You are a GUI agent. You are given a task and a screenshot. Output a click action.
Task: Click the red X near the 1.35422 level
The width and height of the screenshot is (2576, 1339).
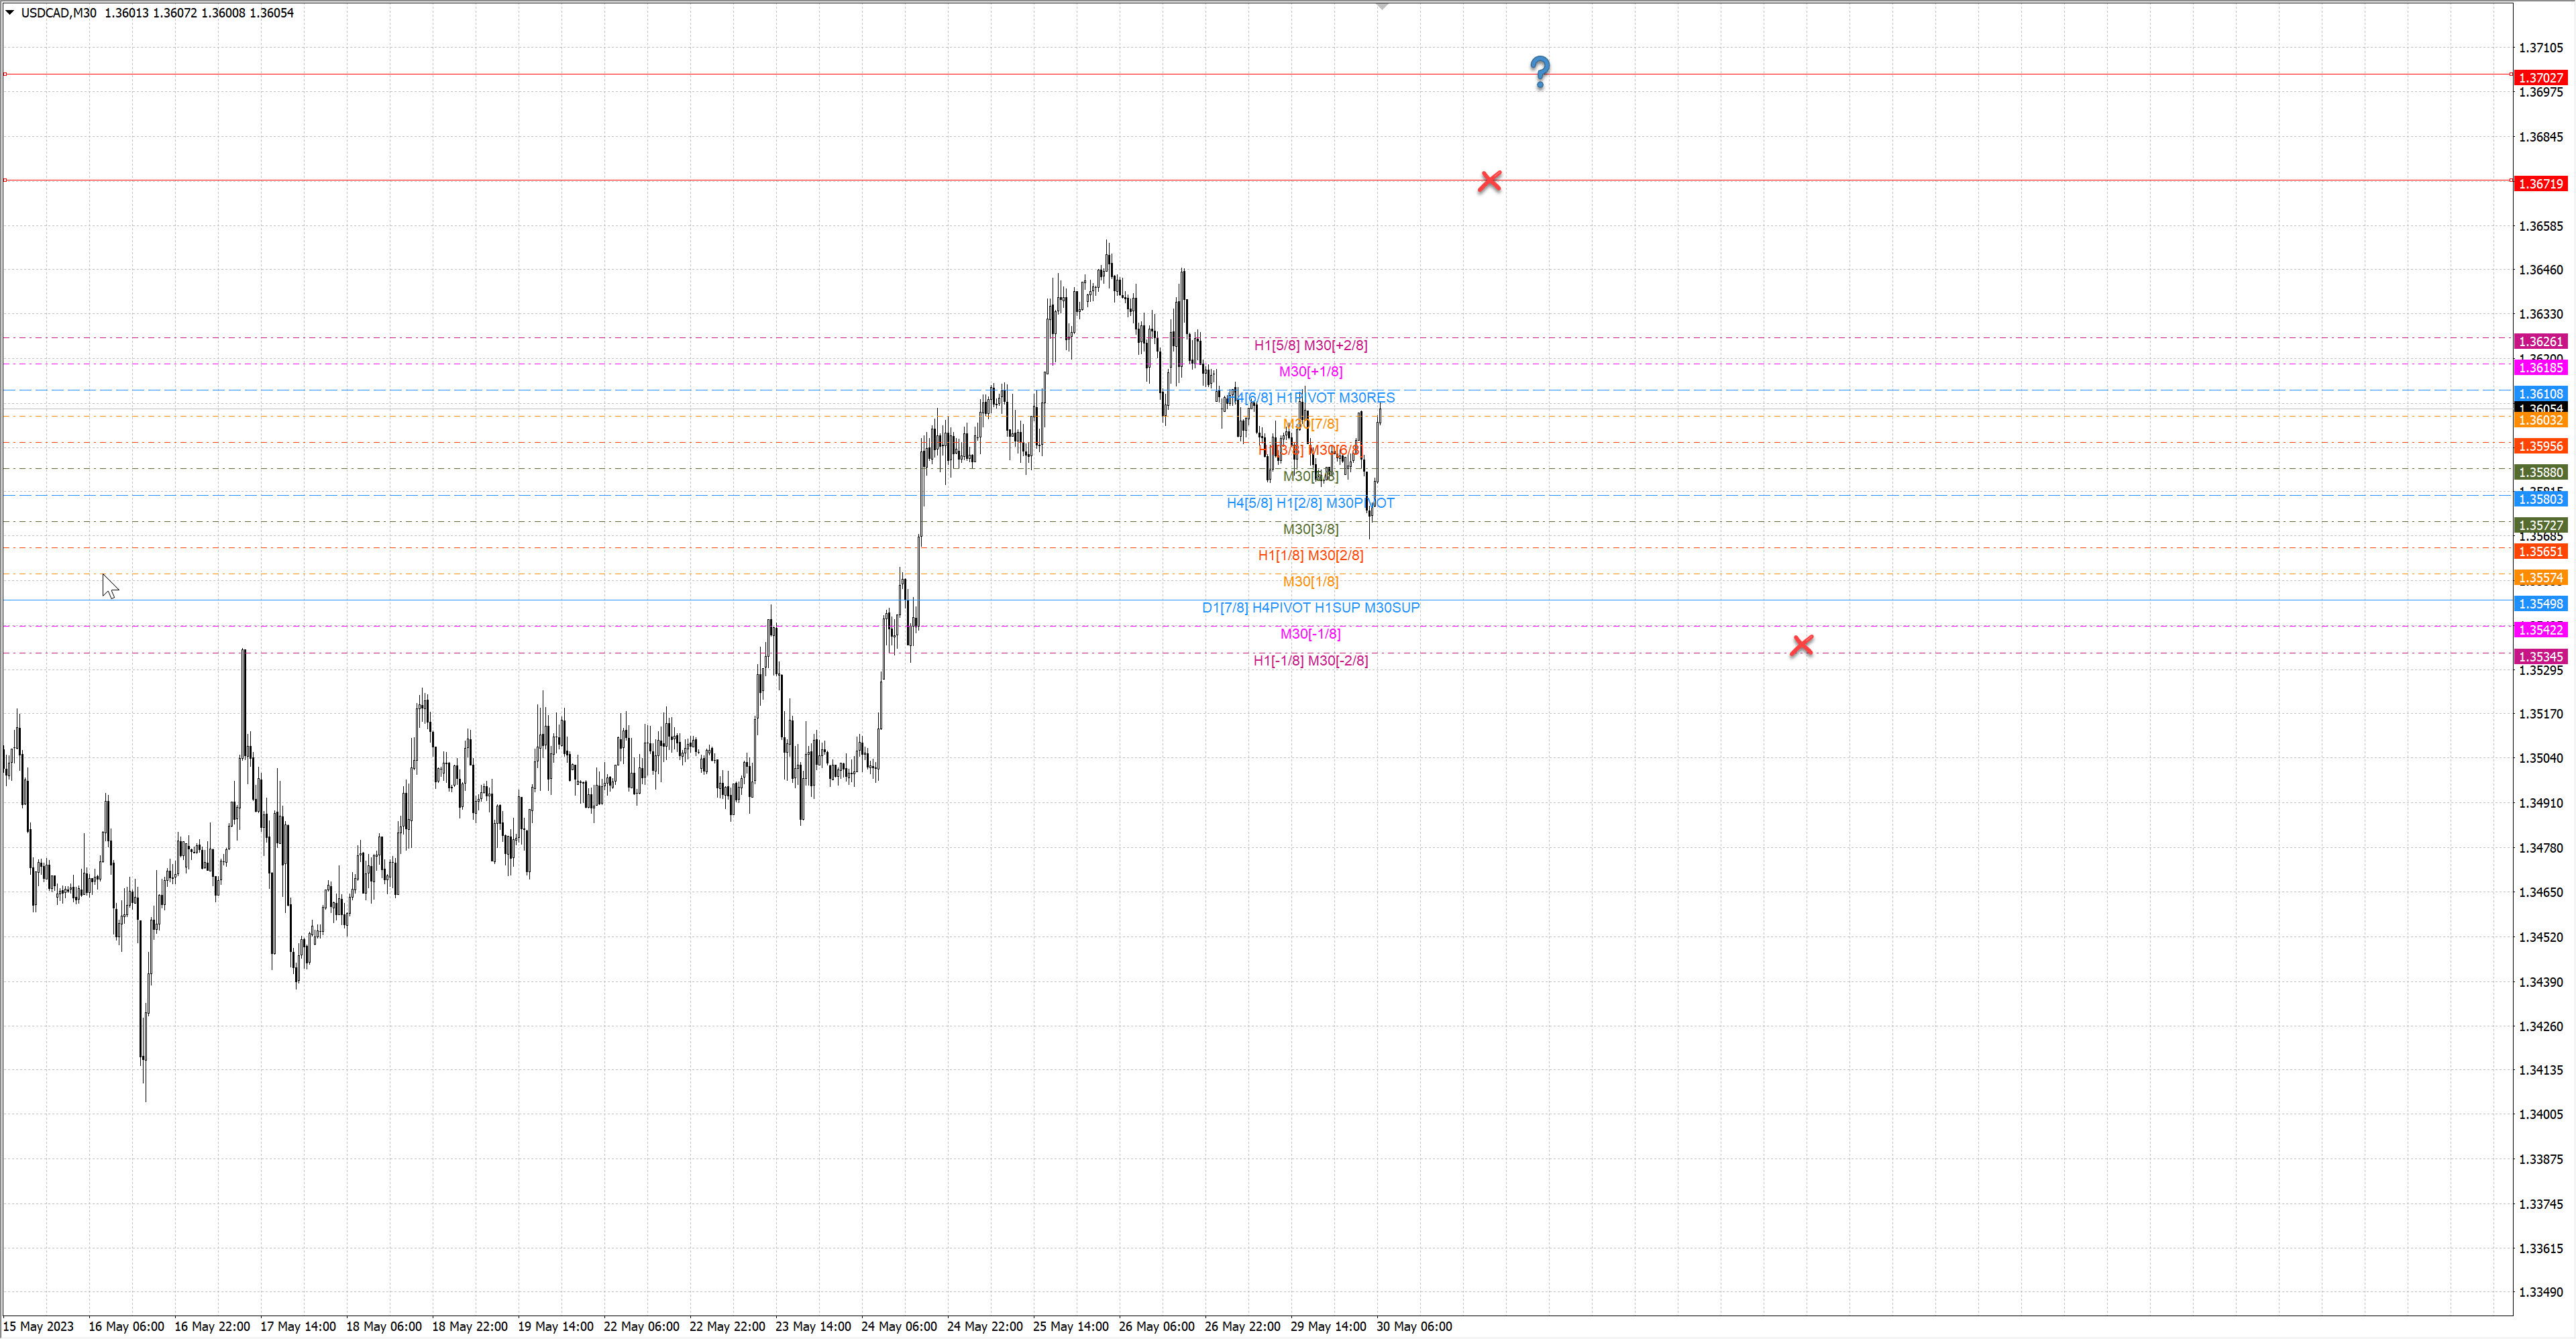click(x=1801, y=645)
